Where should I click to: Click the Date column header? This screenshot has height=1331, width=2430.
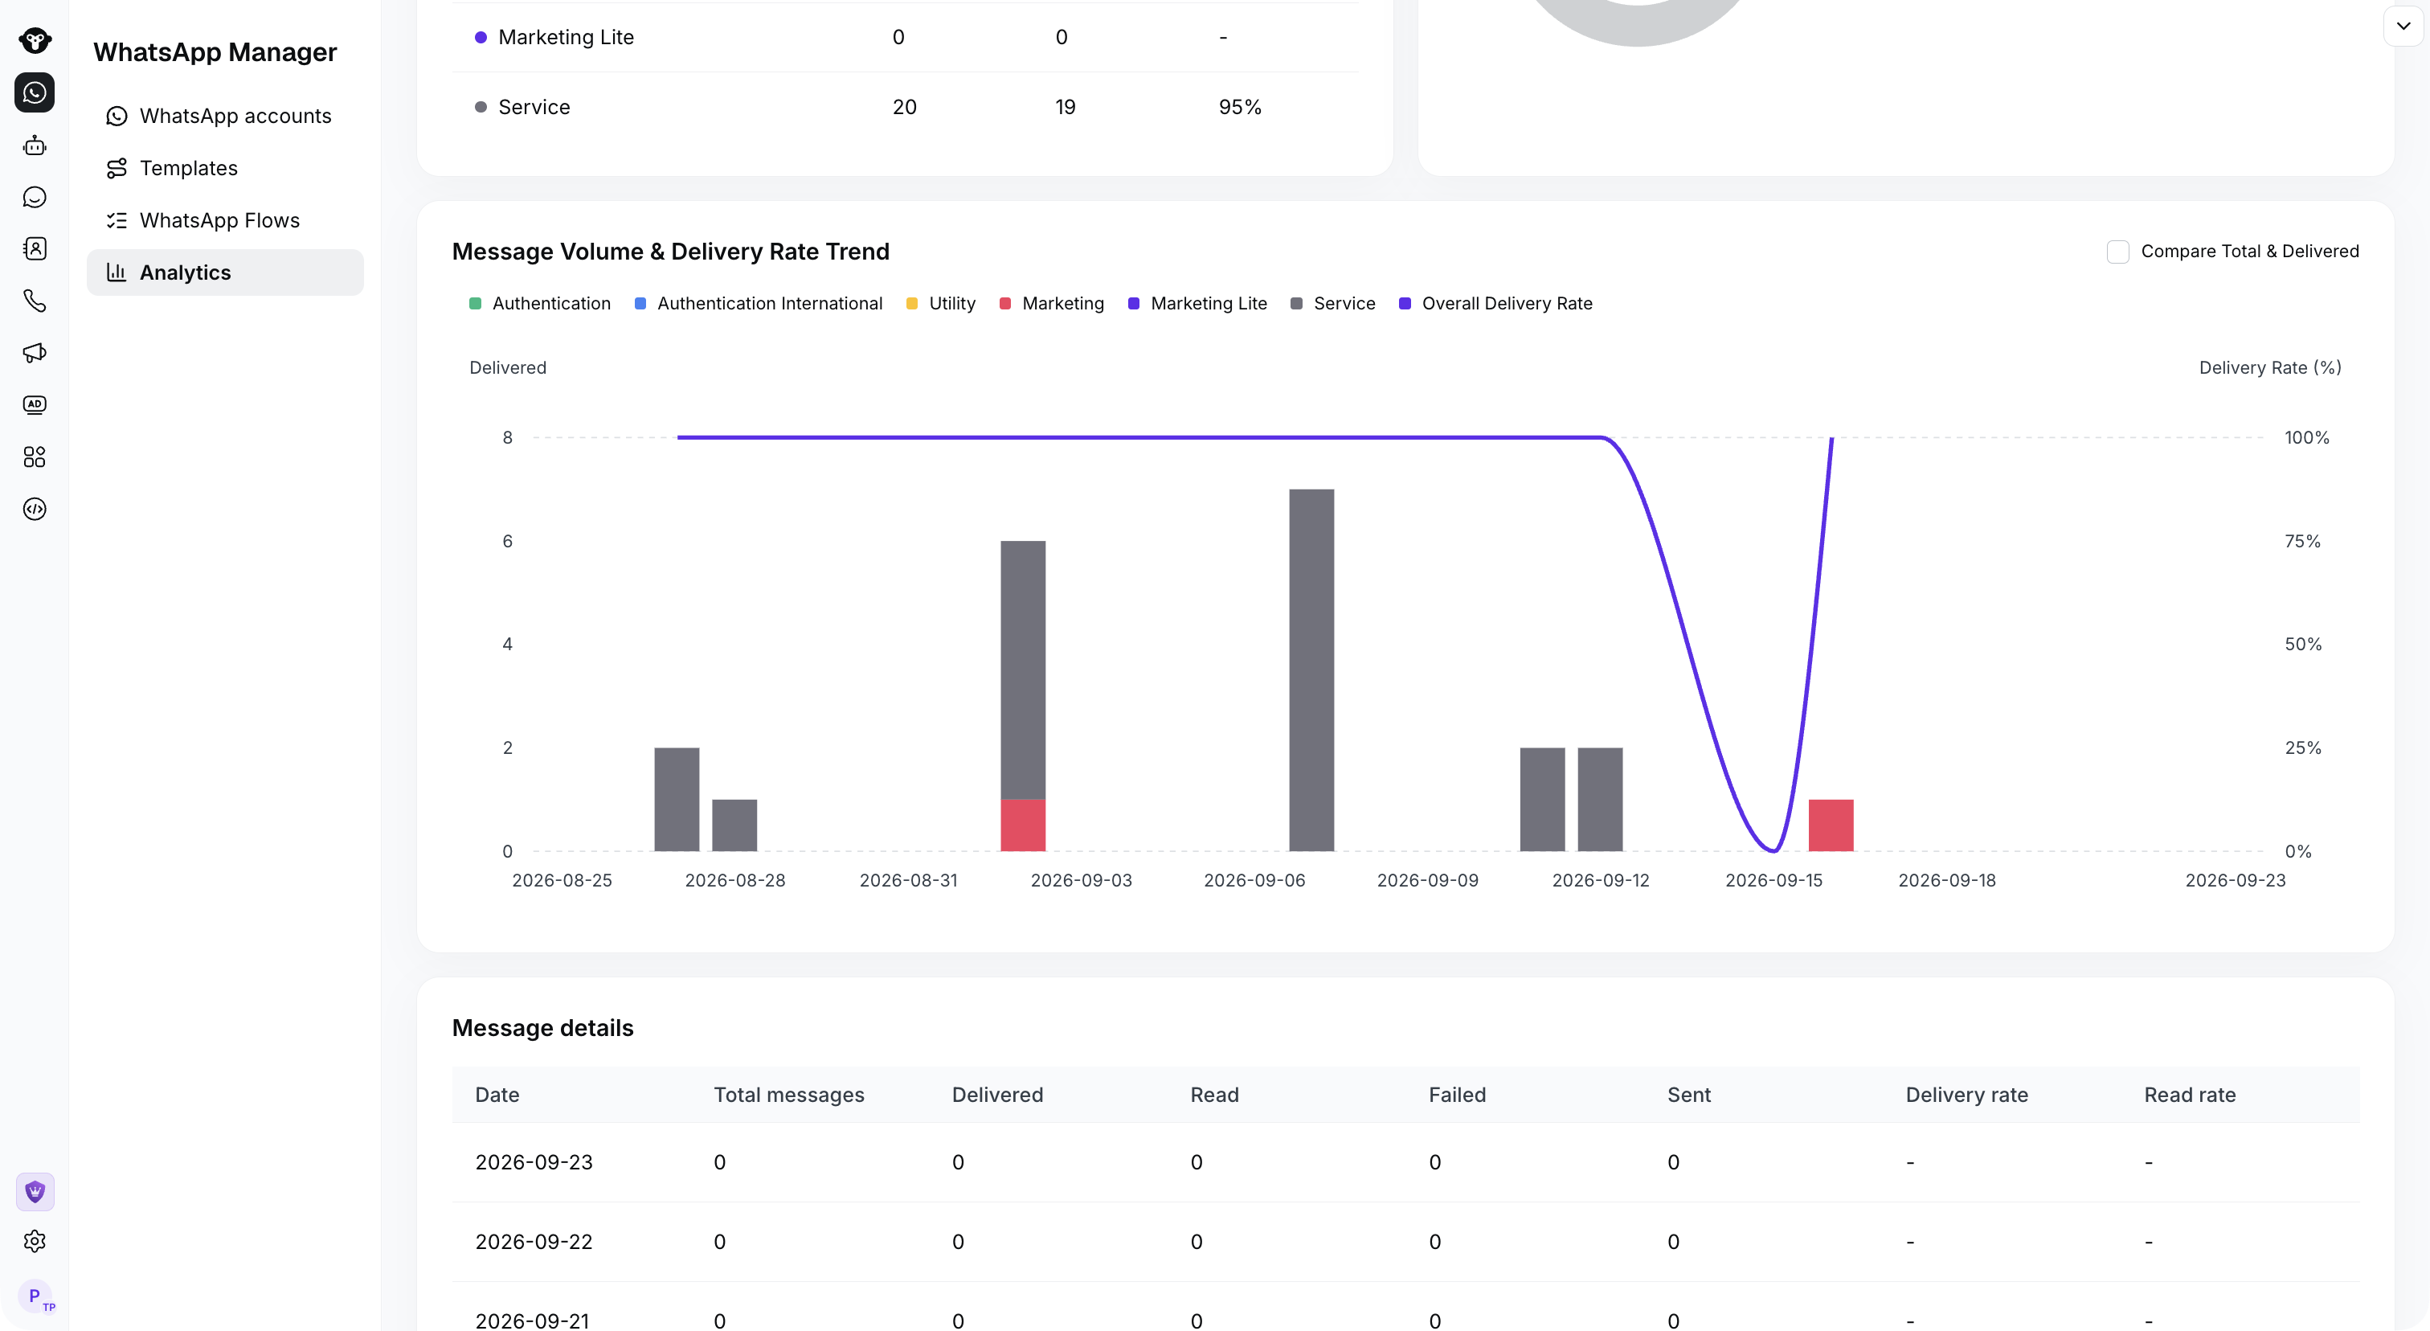pyautogui.click(x=497, y=1096)
